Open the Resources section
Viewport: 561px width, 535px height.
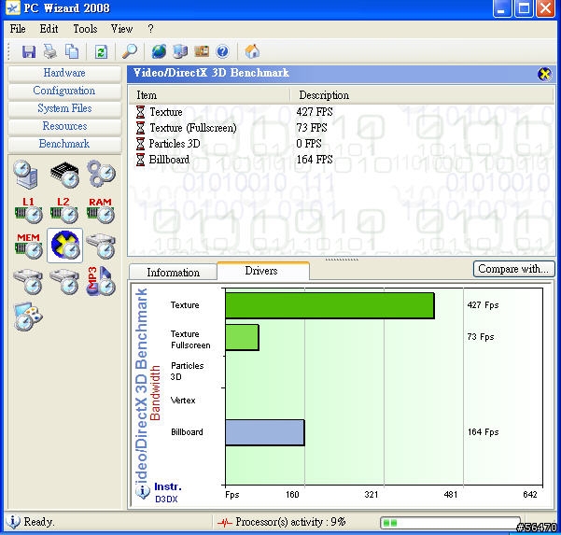(64, 126)
